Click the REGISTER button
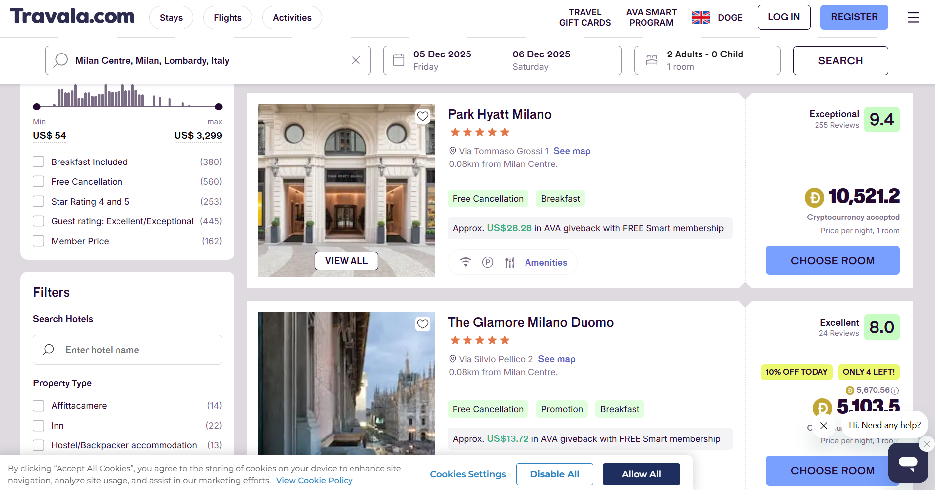Image resolution: width=935 pixels, height=490 pixels. [854, 17]
